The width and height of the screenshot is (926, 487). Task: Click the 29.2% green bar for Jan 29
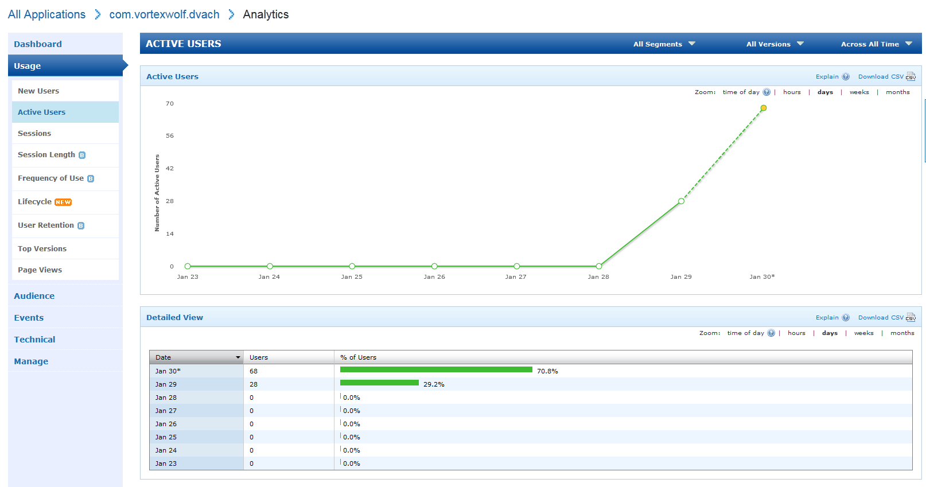coord(379,383)
